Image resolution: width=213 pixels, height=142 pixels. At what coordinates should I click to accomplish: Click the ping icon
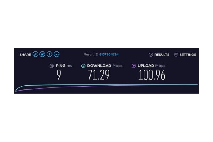51,66
